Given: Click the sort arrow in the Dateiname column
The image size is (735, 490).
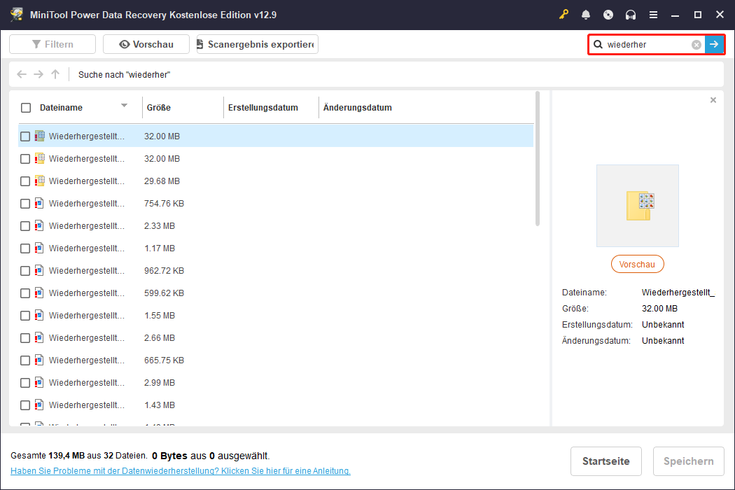Looking at the screenshot, I should tap(124, 106).
